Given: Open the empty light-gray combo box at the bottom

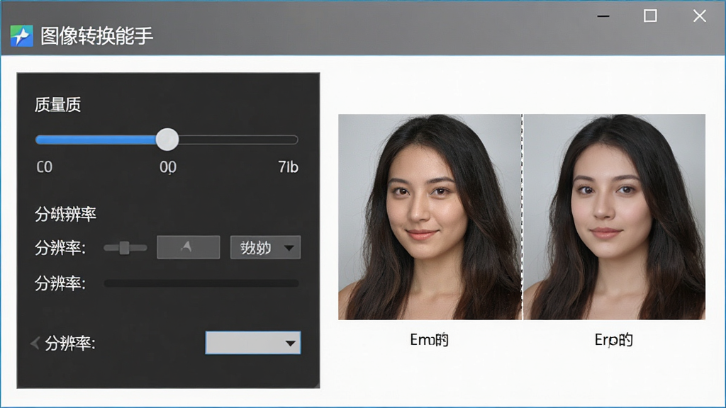Looking at the screenshot, I should click(253, 343).
